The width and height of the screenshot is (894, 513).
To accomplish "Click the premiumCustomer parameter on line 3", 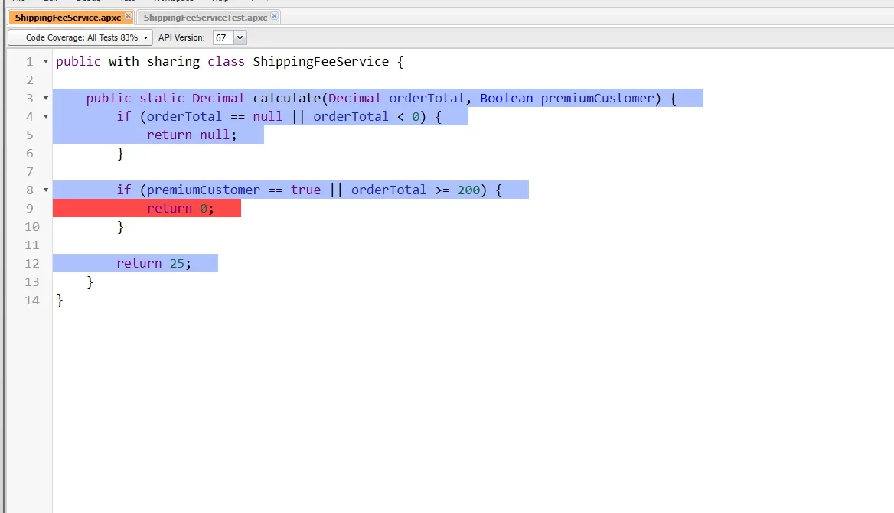I will click(x=597, y=99).
